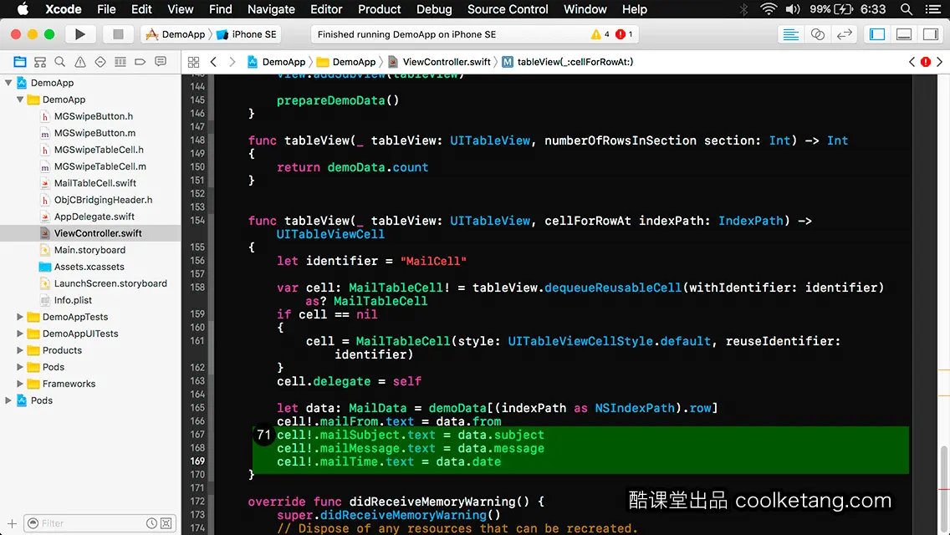Switch to Assistant editor
This screenshot has height=535, width=950.
tap(817, 34)
